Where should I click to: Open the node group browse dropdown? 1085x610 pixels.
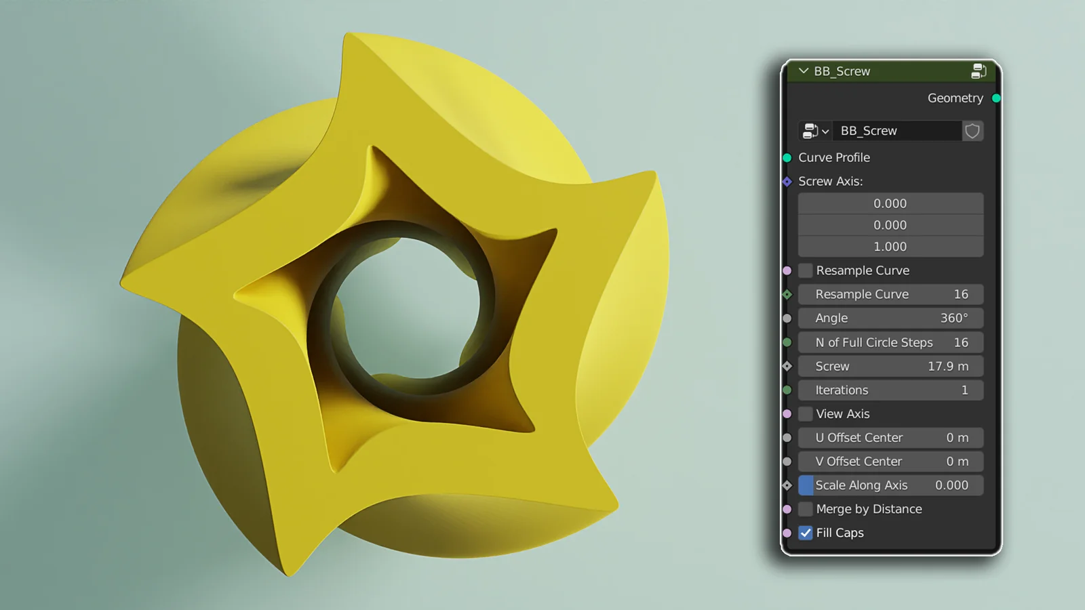pos(815,131)
